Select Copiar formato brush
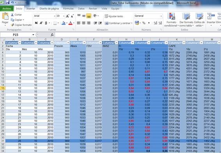This screenshot has width=221, height=153. (12, 25)
